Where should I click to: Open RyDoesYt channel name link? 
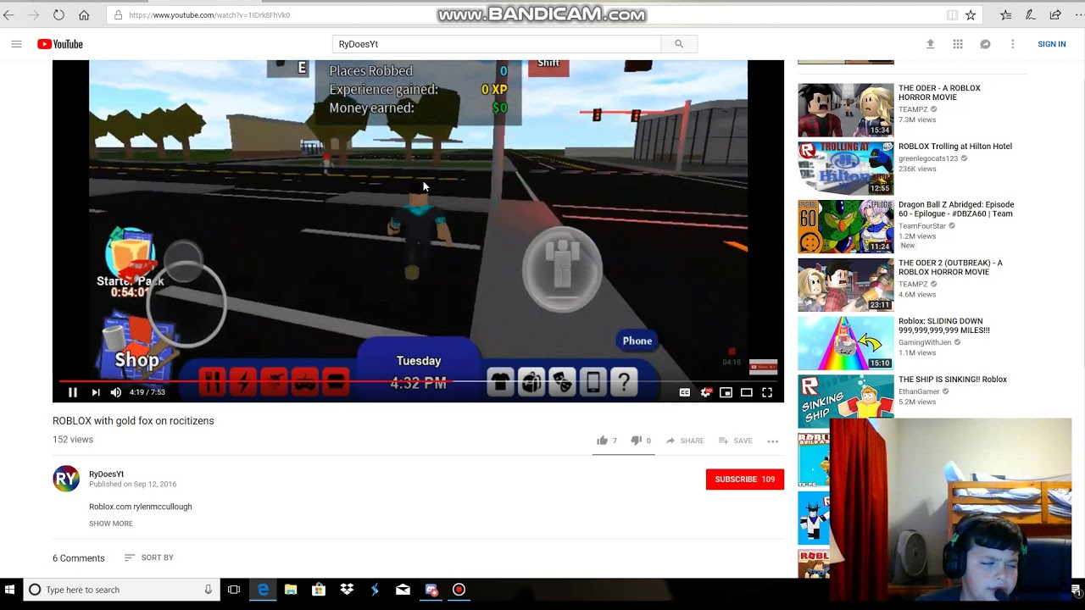pos(107,474)
